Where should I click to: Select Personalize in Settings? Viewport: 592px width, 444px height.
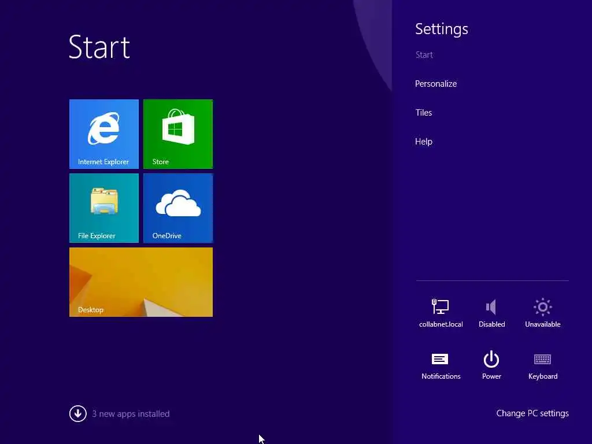(436, 84)
